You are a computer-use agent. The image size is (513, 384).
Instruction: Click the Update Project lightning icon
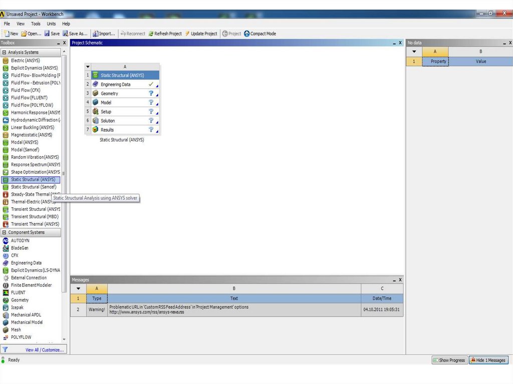187,34
